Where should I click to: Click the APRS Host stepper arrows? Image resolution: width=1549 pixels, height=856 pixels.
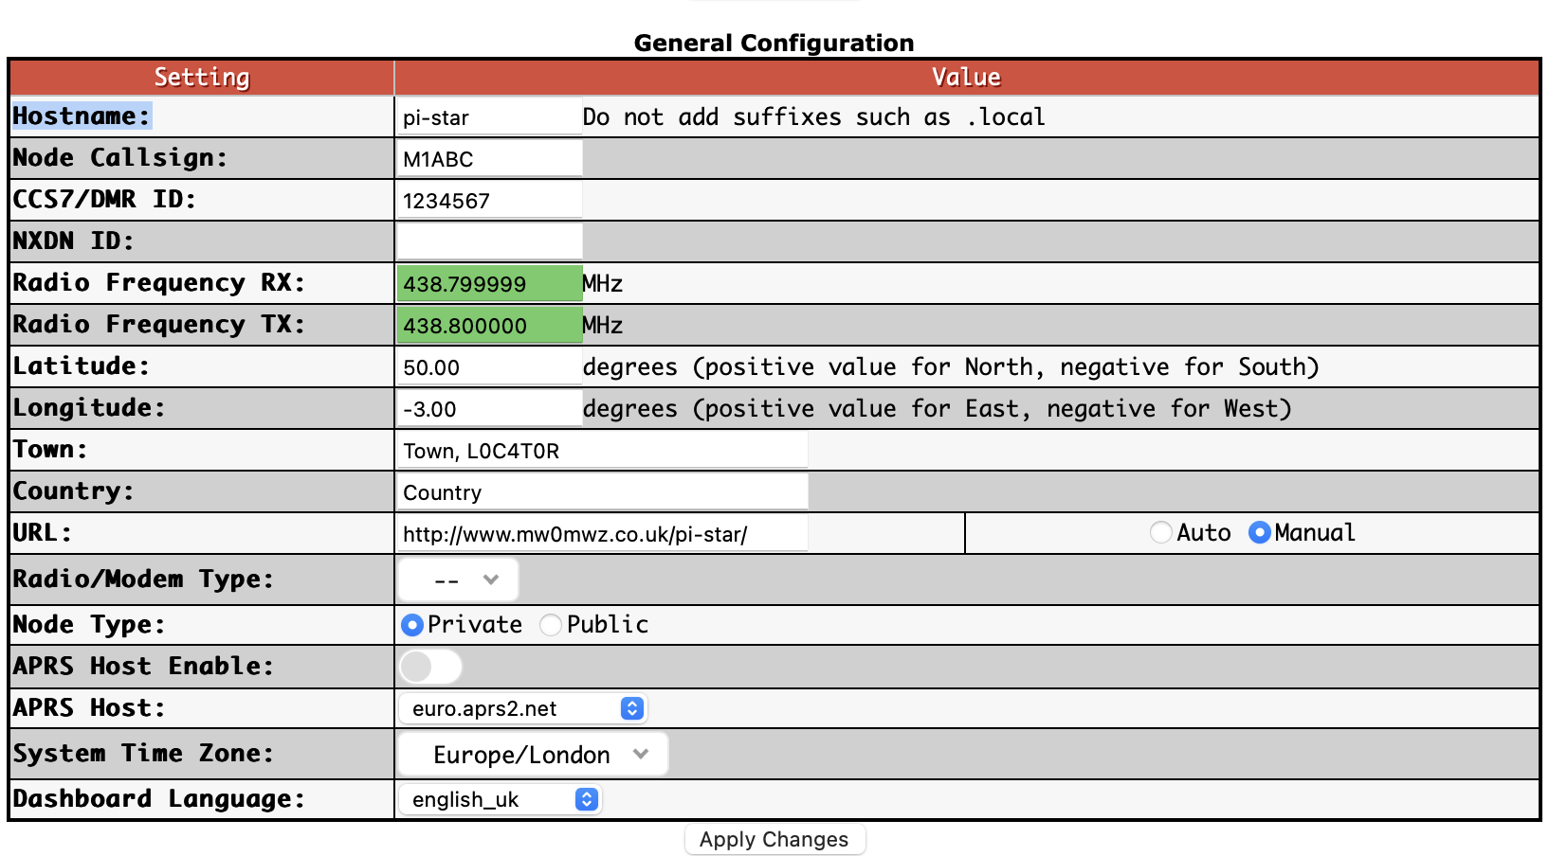[630, 707]
